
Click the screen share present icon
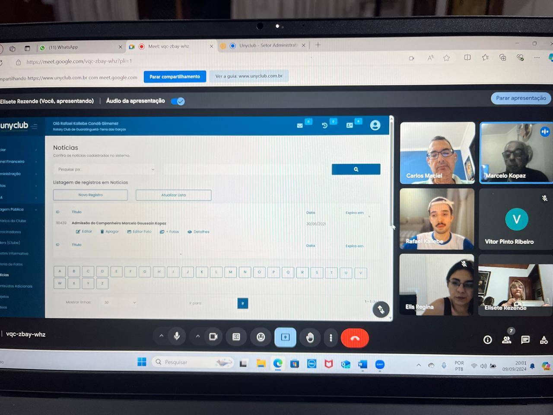pyautogui.click(x=285, y=337)
